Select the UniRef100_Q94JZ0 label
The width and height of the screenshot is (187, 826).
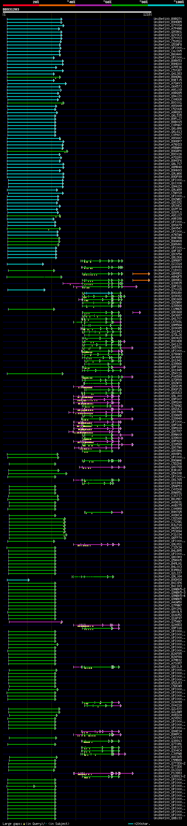point(168,96)
